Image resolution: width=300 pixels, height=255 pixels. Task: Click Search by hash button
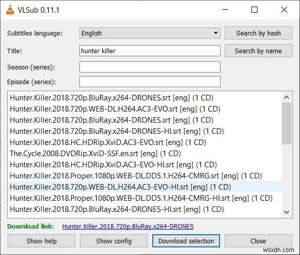(x=259, y=33)
